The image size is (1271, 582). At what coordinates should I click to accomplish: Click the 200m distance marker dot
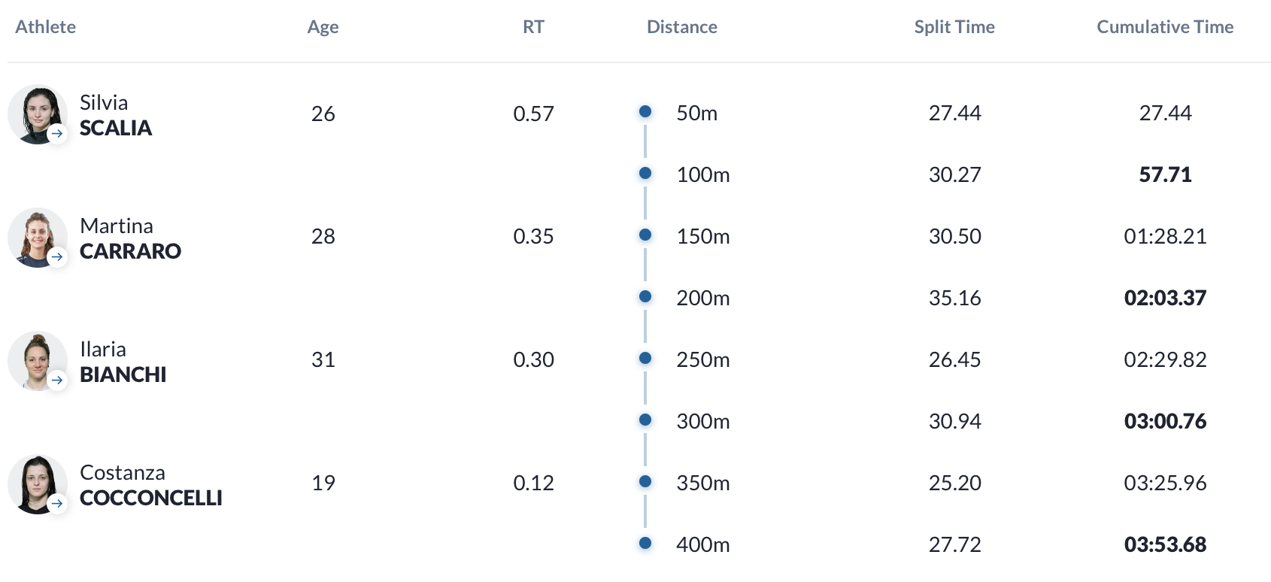(645, 296)
